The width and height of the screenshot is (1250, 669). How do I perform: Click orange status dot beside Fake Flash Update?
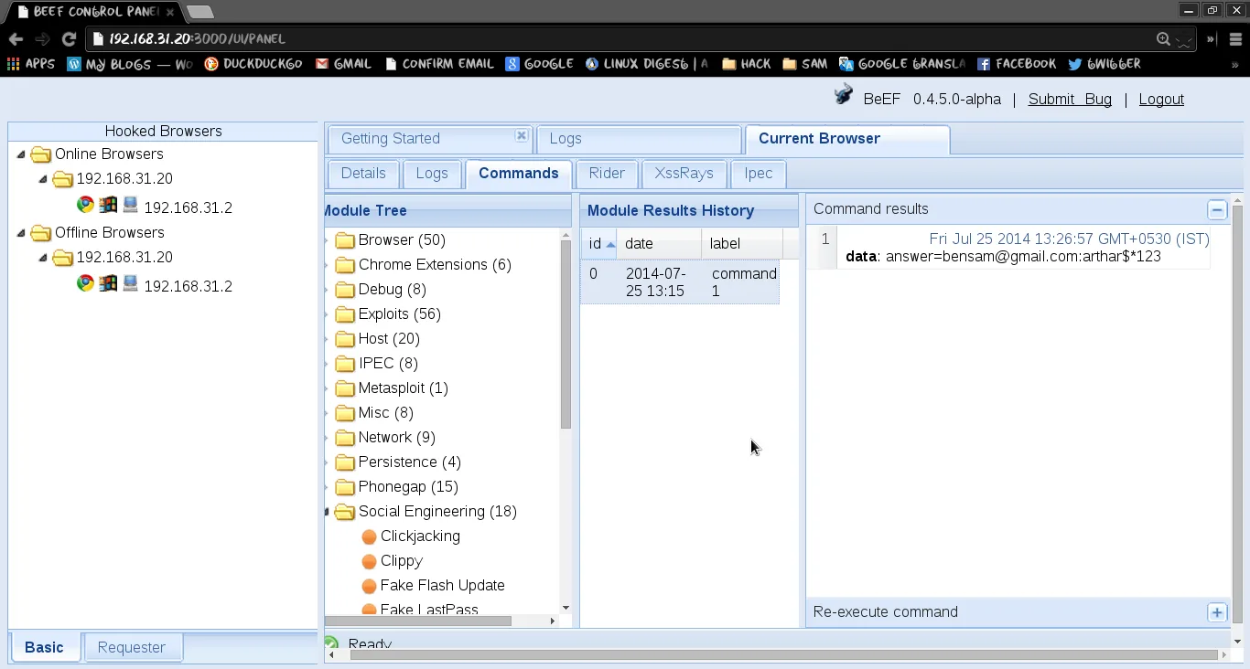point(369,586)
